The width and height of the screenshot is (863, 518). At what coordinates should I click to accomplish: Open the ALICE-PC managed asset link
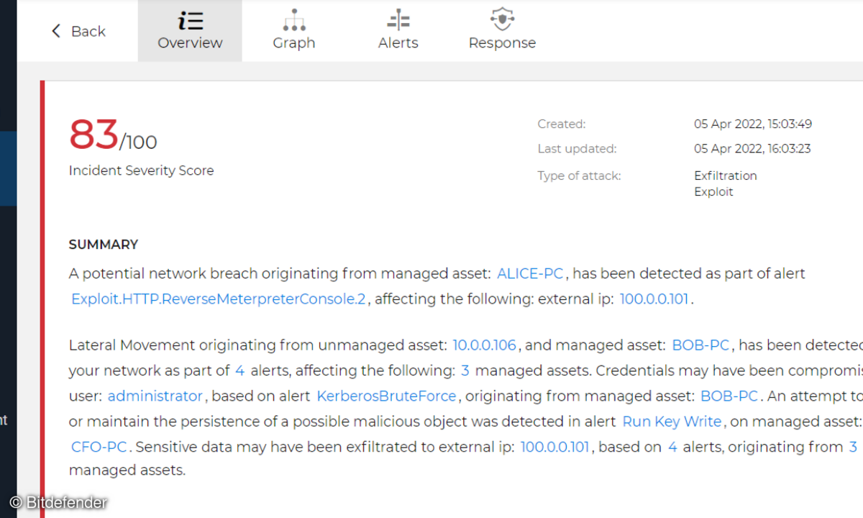coord(531,273)
